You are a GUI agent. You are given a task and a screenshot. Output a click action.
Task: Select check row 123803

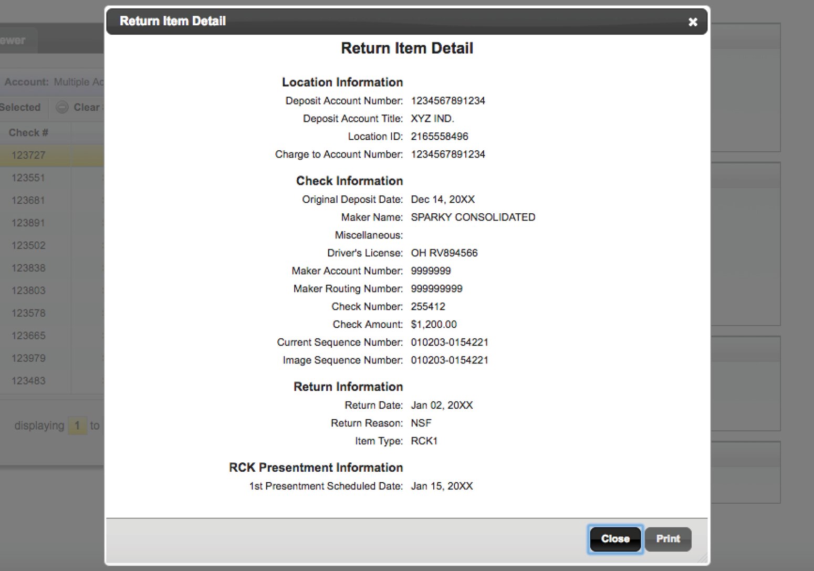29,291
